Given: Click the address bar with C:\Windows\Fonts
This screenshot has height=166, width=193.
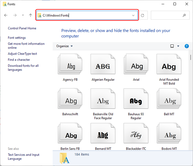Looking at the screenshot, I should (x=87, y=15).
